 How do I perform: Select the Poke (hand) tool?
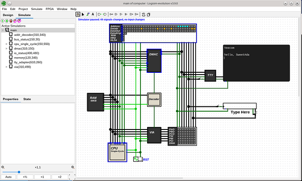tap(78, 14)
